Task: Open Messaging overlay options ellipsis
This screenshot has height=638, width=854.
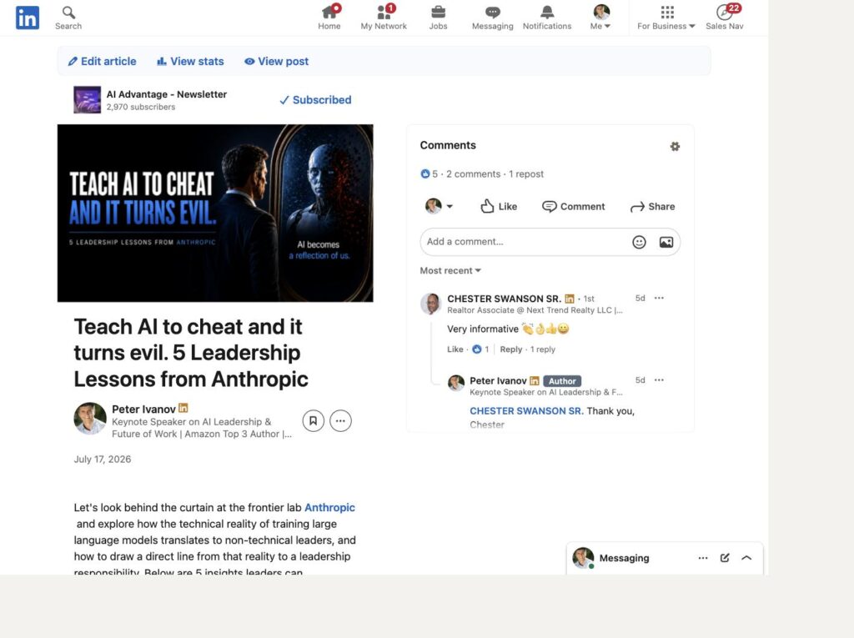Action: click(x=703, y=558)
